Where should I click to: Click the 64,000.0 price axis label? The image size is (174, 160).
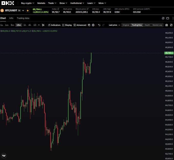[169, 139]
